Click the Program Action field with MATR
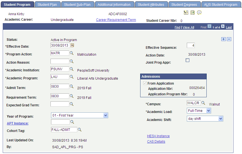The image size is (242, 154). click(60, 53)
